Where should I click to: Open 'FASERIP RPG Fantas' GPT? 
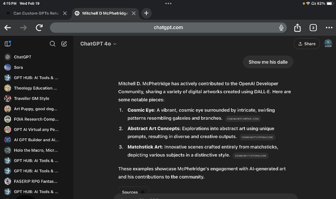coord(36,181)
